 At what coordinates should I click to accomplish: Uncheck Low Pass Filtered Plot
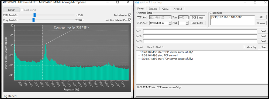pos(130,20)
